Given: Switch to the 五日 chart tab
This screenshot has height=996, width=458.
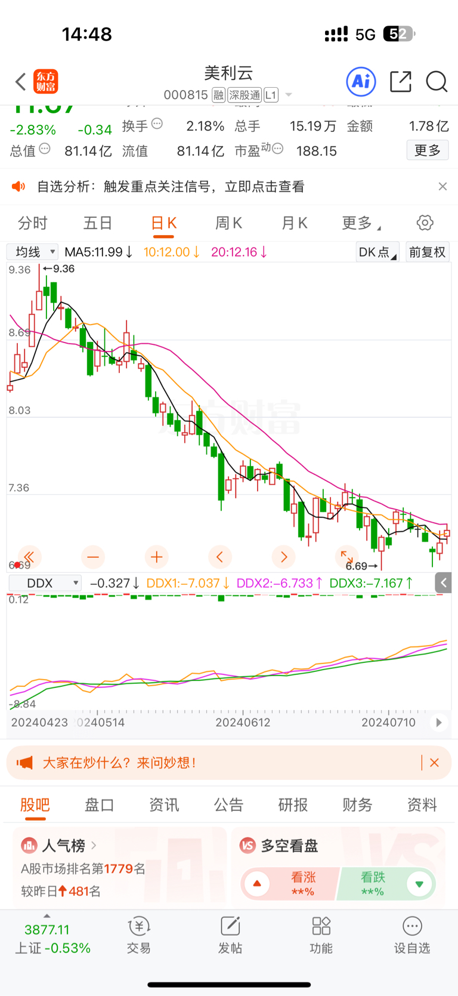Looking at the screenshot, I should [x=98, y=223].
